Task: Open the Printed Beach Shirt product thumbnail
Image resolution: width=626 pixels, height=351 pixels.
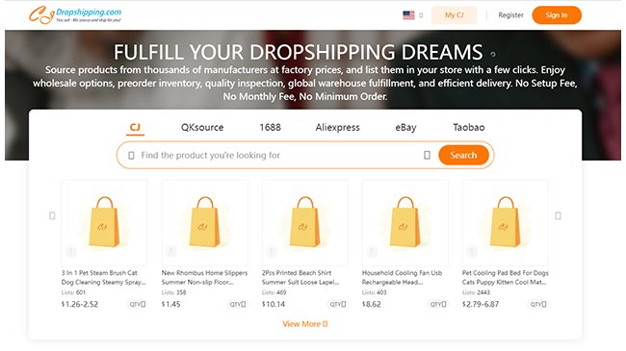Action: pos(305,222)
